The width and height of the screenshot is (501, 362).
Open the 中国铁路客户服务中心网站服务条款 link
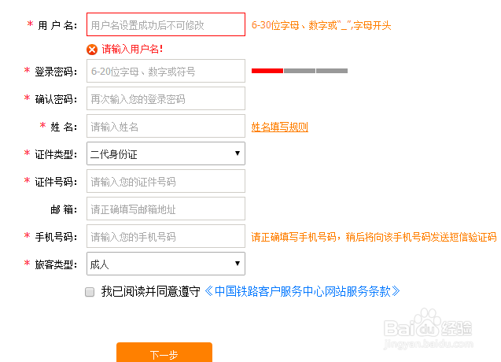302,291
